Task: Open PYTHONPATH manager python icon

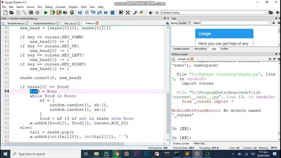Action: pos(141,13)
